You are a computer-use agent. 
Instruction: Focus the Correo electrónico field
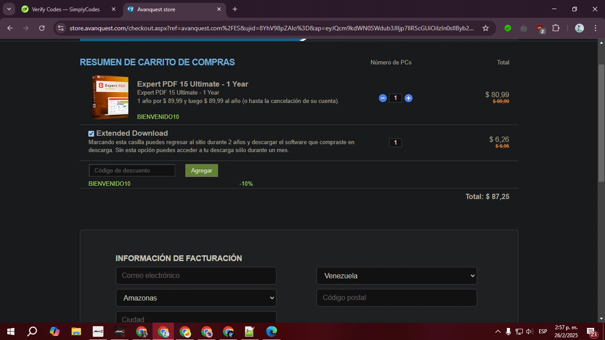196,275
